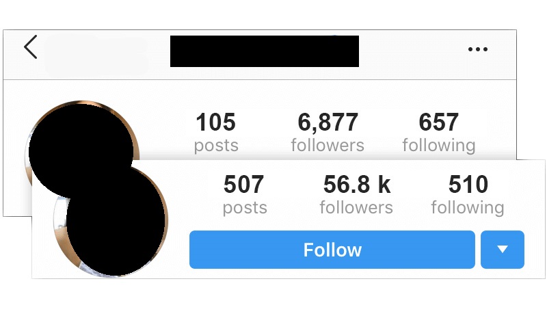Click the blue Follow button

pos(332,250)
